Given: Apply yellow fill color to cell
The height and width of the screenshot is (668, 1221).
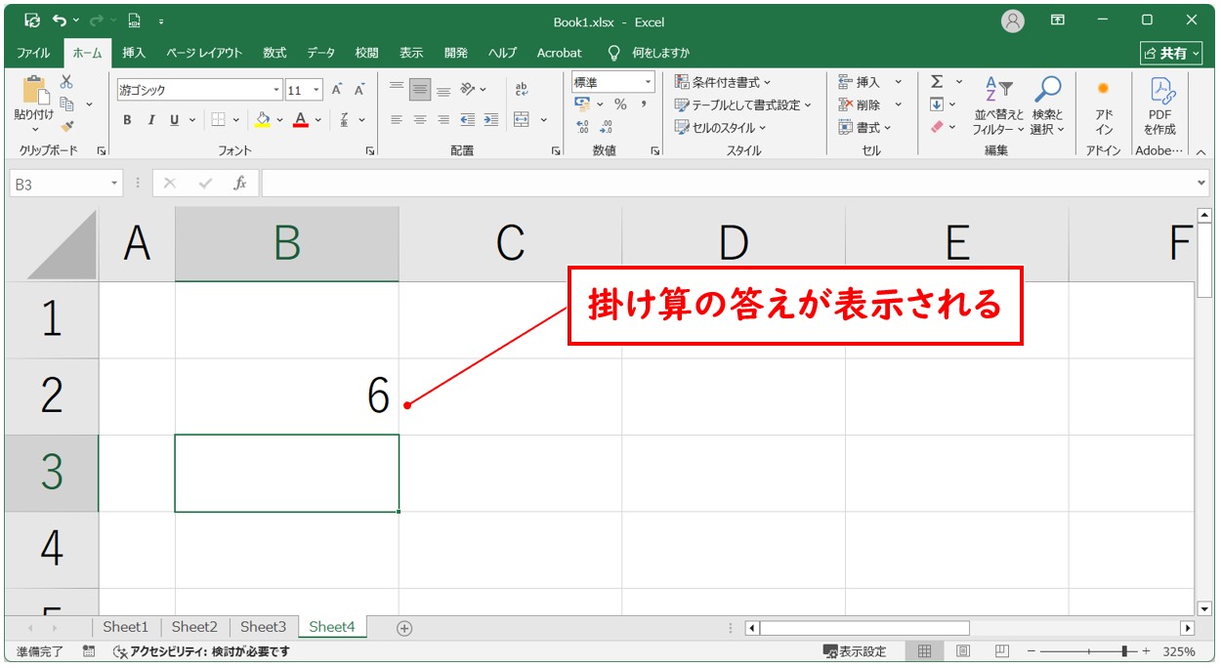Looking at the screenshot, I should point(262,120).
